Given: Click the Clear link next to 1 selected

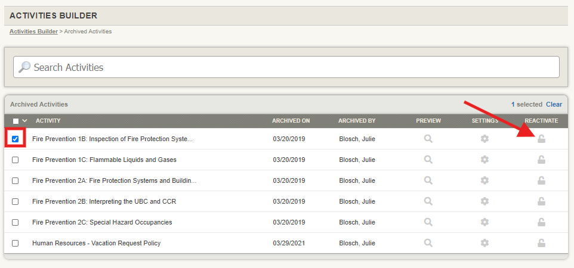Looking at the screenshot, I should [554, 104].
